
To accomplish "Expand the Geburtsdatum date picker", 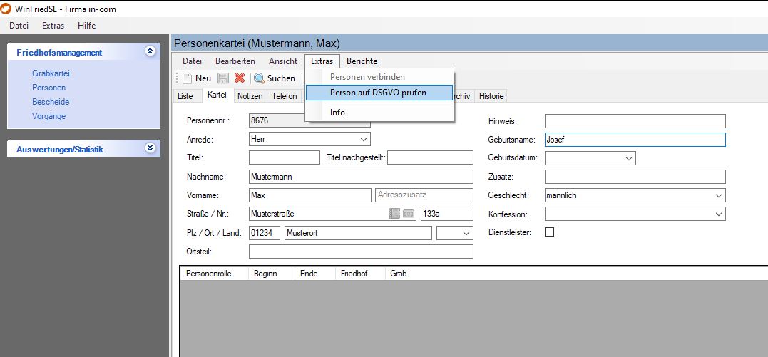I will tap(628, 158).
